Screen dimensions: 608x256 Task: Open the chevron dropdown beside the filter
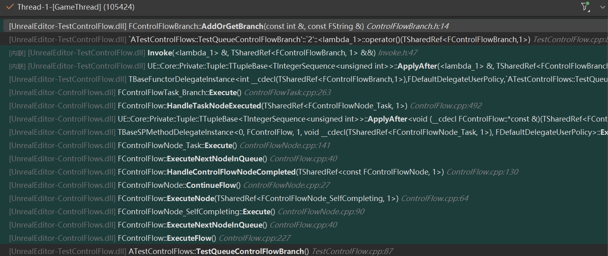coord(602,7)
